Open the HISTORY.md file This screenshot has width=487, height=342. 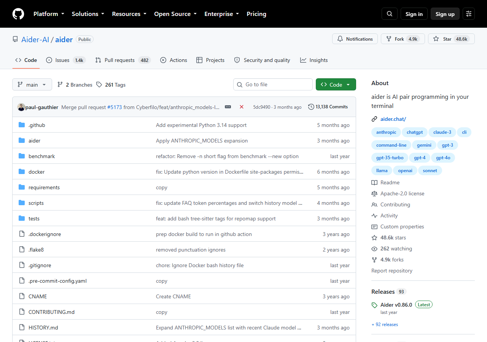tap(43, 328)
